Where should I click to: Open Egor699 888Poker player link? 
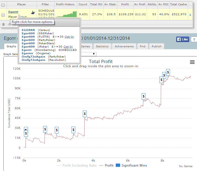28,33
